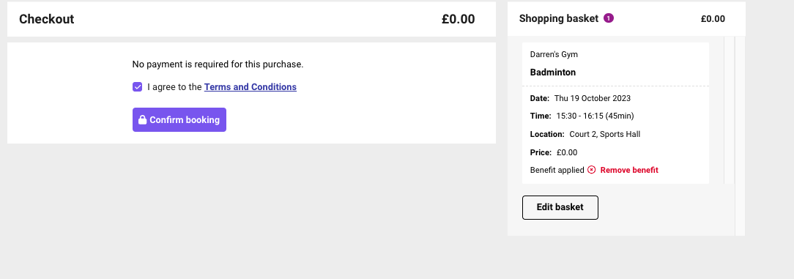
Task: Select the Badminton item title
Action: [x=552, y=72]
